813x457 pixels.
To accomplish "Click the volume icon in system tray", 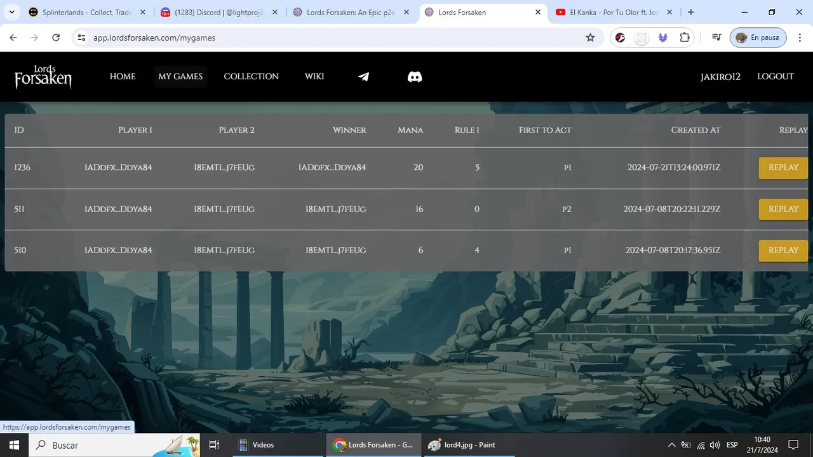I will (x=715, y=445).
